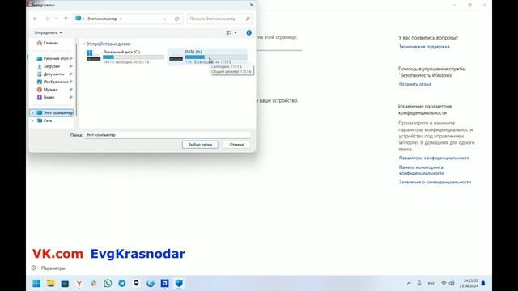Change view layout icon
Image resolution: width=518 pixels, height=291 pixels.
[228, 32]
